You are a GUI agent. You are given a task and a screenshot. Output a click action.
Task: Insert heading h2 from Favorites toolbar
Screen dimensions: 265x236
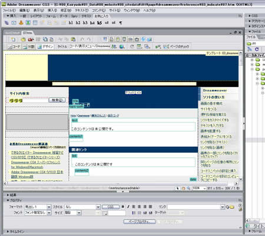tap(78, 23)
